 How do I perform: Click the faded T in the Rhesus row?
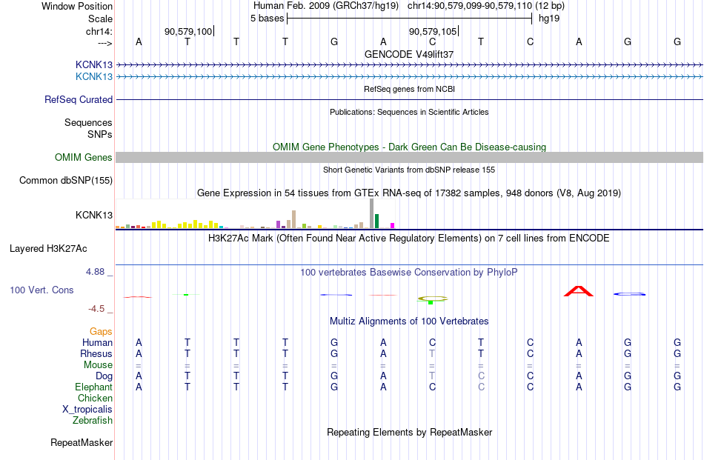click(432, 353)
